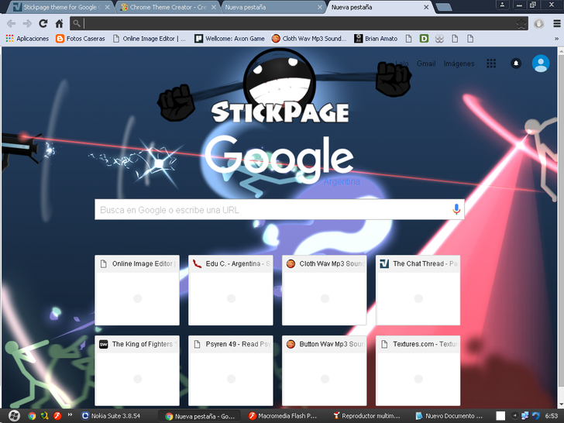Open Windows Start button
Screen dimensions: 564x423
click(14, 416)
